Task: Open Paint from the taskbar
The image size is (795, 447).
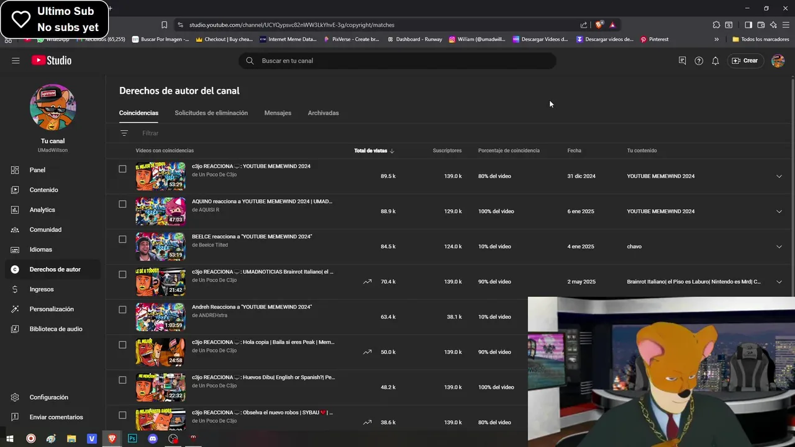Action: pyautogui.click(x=51, y=438)
